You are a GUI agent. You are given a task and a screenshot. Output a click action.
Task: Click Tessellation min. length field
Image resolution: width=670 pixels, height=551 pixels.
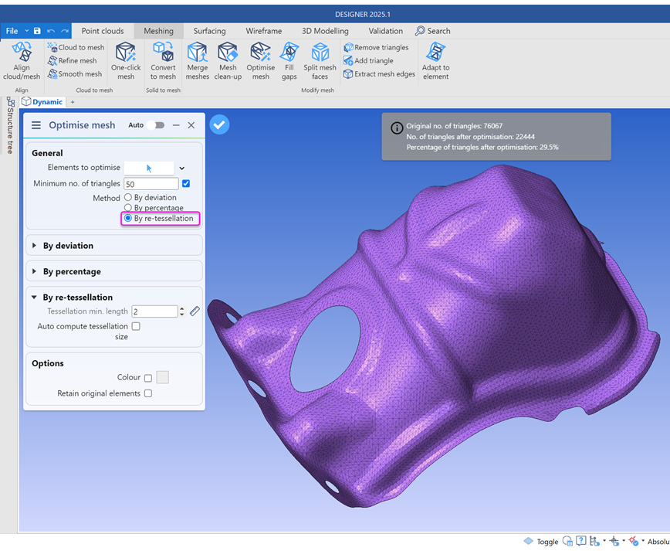click(154, 311)
